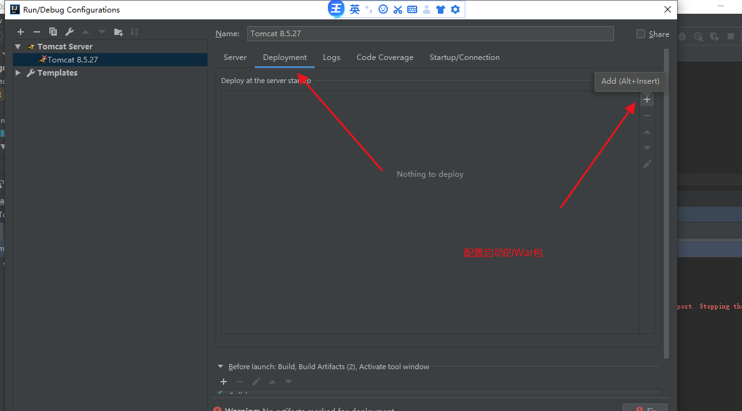Move Before launch task up
The image size is (742, 411).
pos(272,382)
